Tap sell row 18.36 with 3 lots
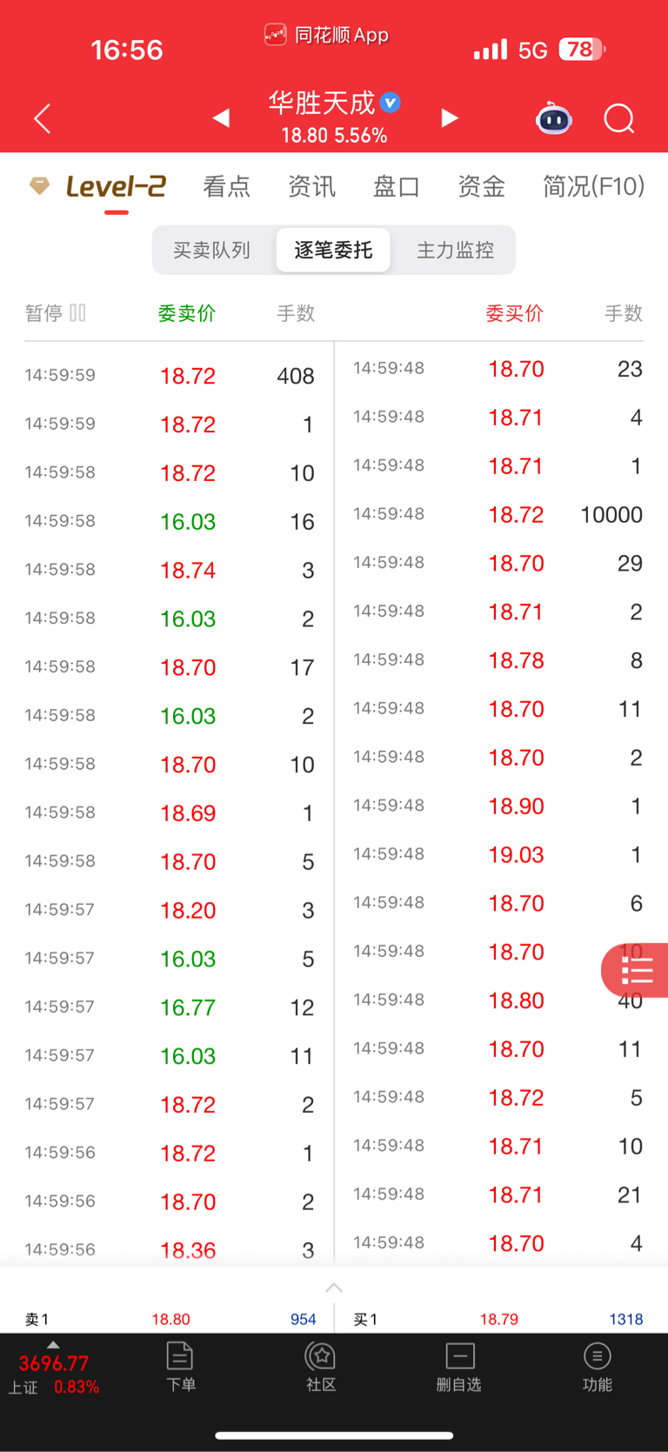 click(x=170, y=1250)
